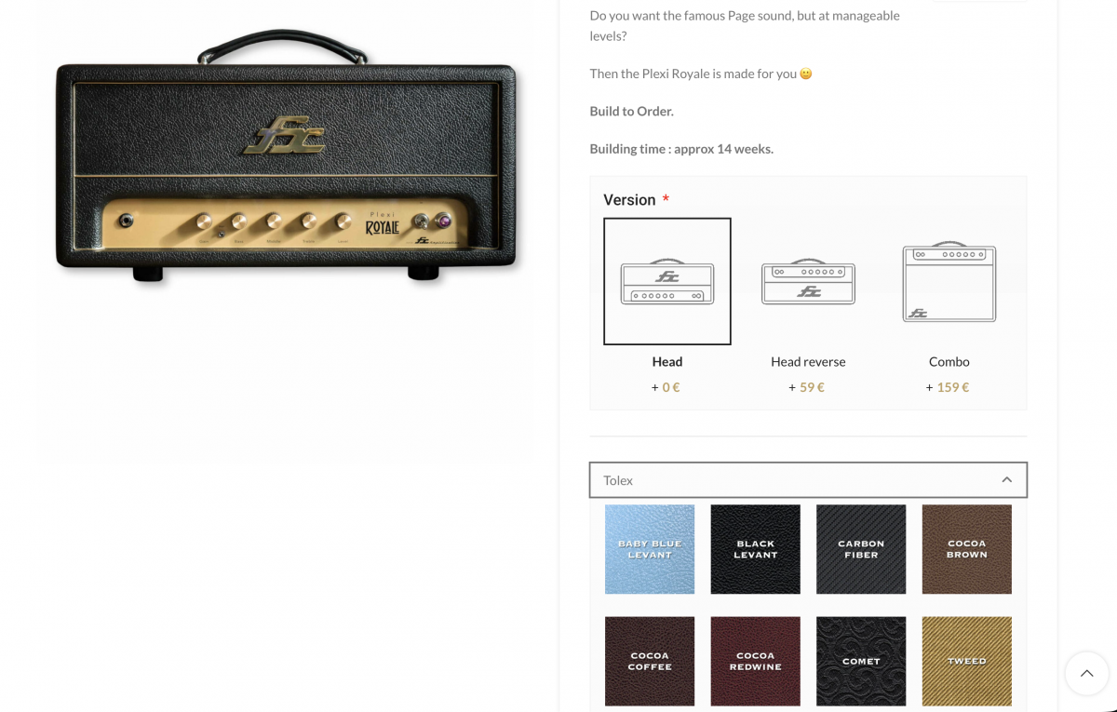This screenshot has height=712, width=1117.
Task: Pick the Combo amp version icon
Action: coord(949,281)
